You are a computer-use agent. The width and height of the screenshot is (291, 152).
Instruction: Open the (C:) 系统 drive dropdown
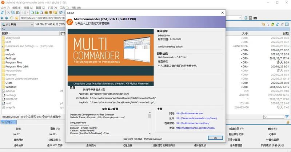pos(17,24)
